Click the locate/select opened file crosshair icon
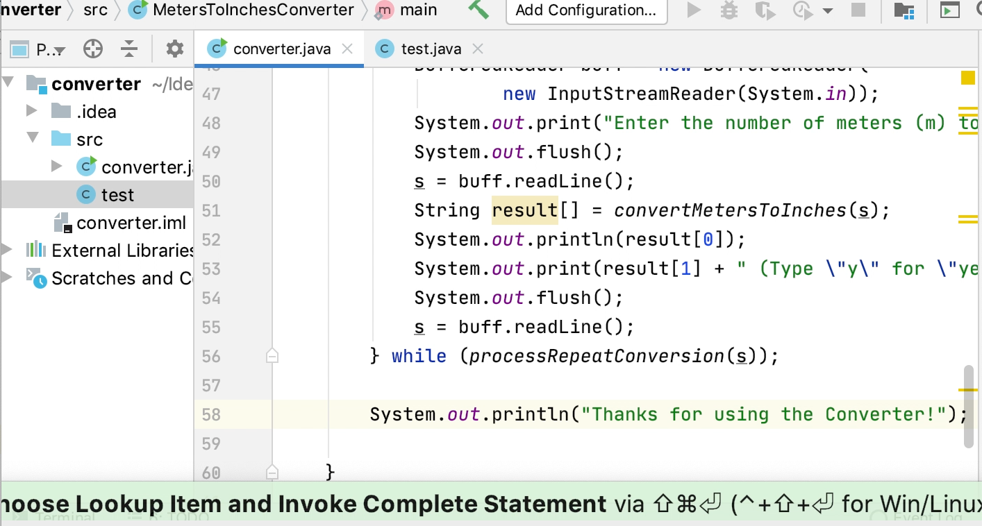 [92, 49]
